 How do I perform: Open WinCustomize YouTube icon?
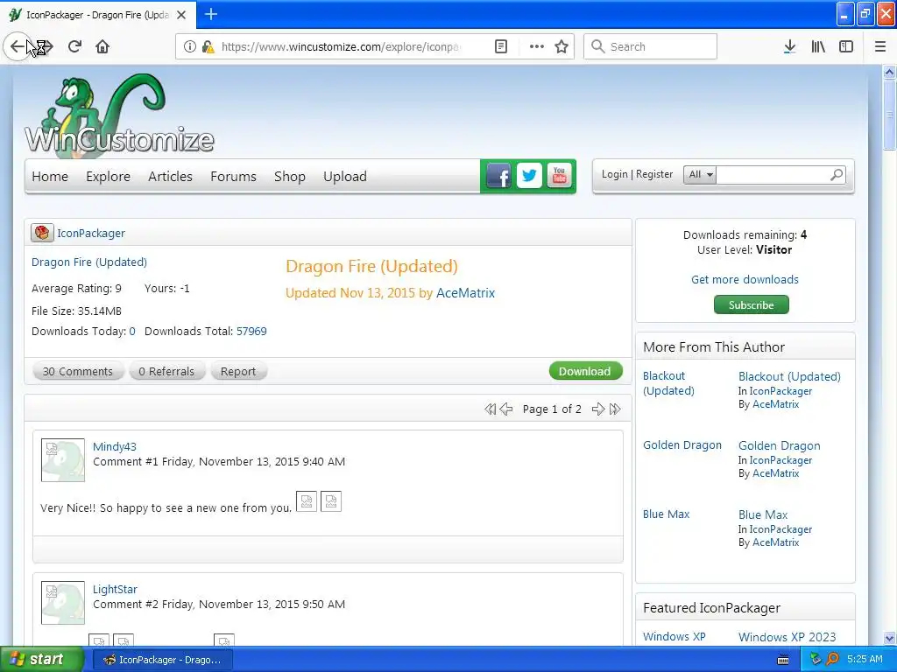pyautogui.click(x=560, y=176)
